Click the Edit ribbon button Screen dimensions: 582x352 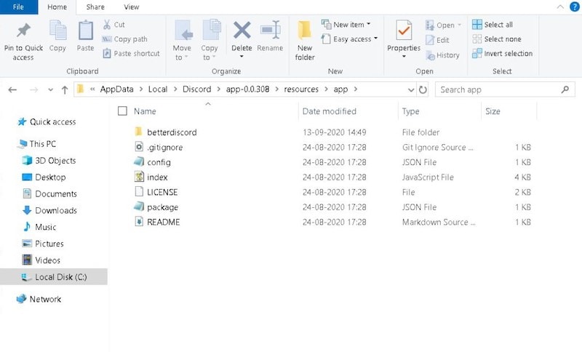coord(437,40)
